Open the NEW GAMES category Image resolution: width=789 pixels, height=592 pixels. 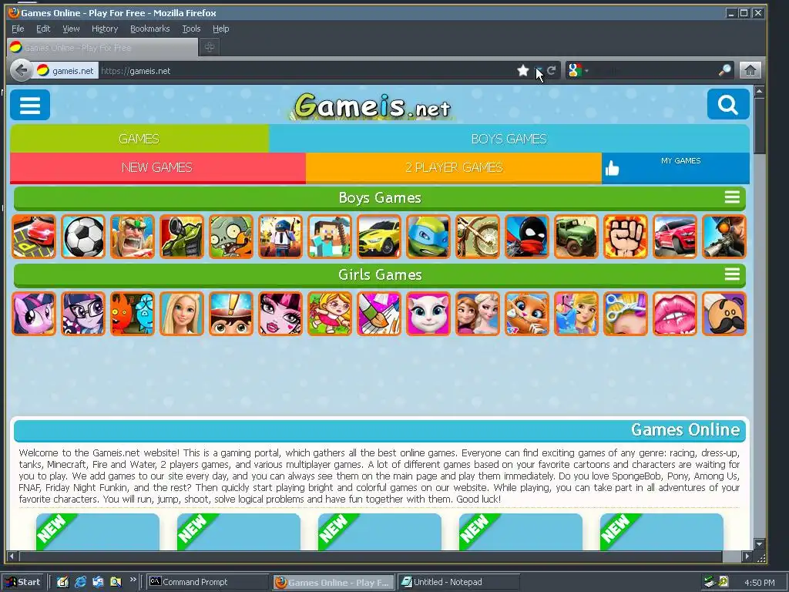(157, 167)
